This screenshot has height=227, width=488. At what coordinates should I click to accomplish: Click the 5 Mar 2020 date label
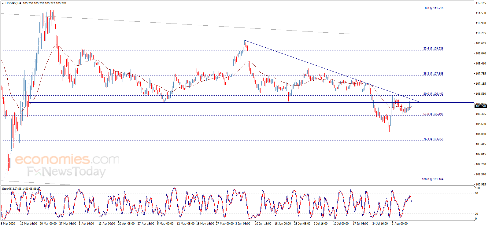click(x=8, y=224)
